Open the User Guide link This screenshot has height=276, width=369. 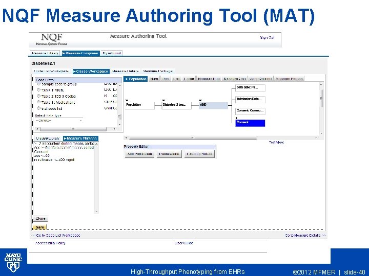184,243
